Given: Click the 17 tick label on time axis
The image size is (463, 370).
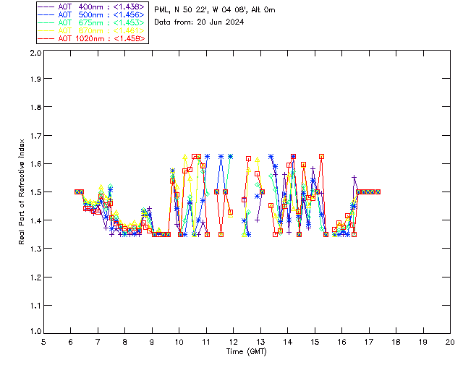Looking at the screenshot, I should click(x=369, y=342).
